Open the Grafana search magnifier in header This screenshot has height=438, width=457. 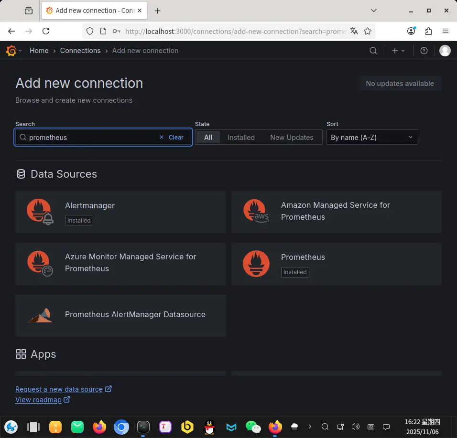(373, 51)
